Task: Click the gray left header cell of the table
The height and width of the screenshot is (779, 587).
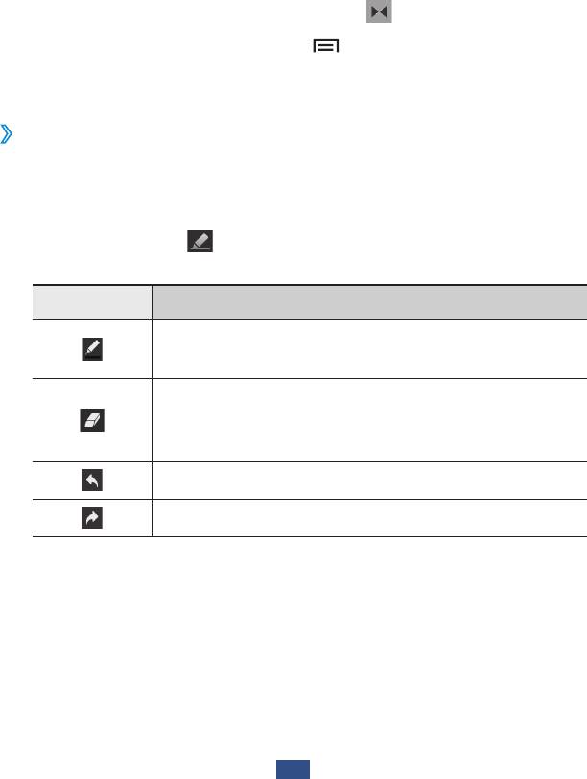Action: point(92,302)
